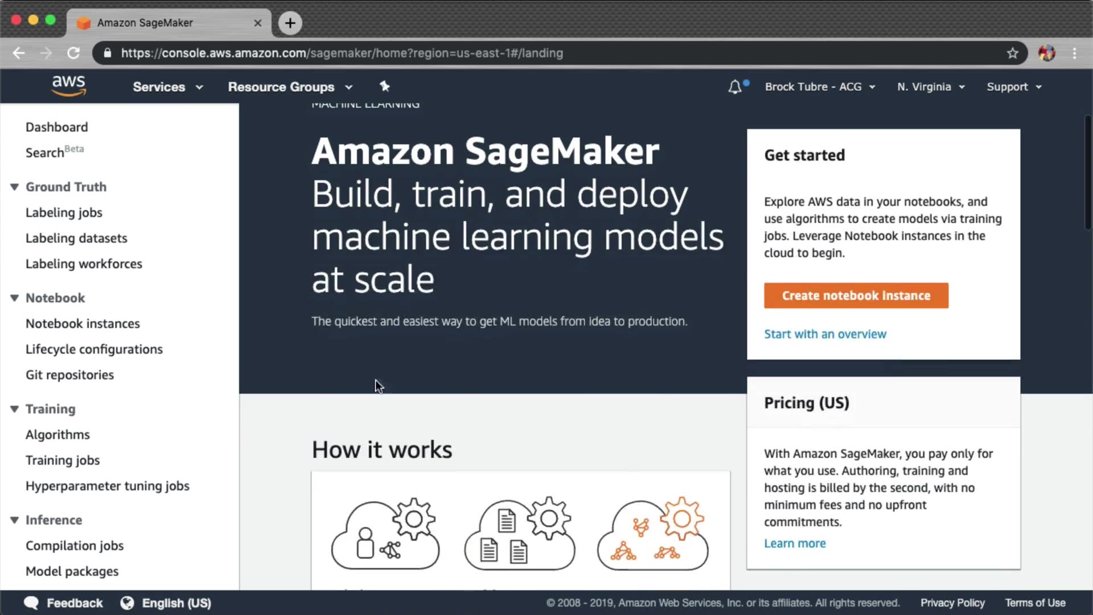This screenshot has height=615, width=1093.
Task: Open a new browser tab
Action: [x=290, y=23]
